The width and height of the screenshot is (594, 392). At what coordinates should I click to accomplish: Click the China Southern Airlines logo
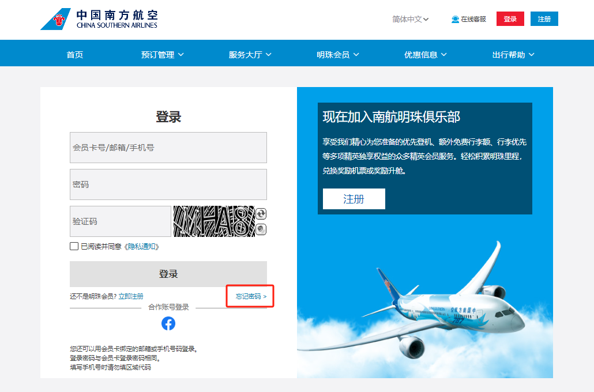[99, 19]
